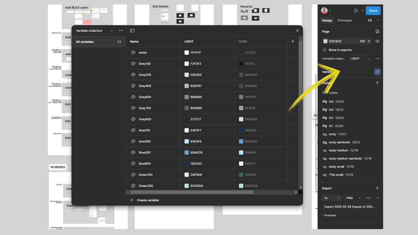
Task: Click the plus icon to add a mode column
Action: click(293, 41)
